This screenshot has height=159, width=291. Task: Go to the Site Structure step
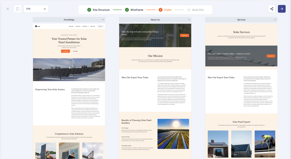(x=99, y=10)
